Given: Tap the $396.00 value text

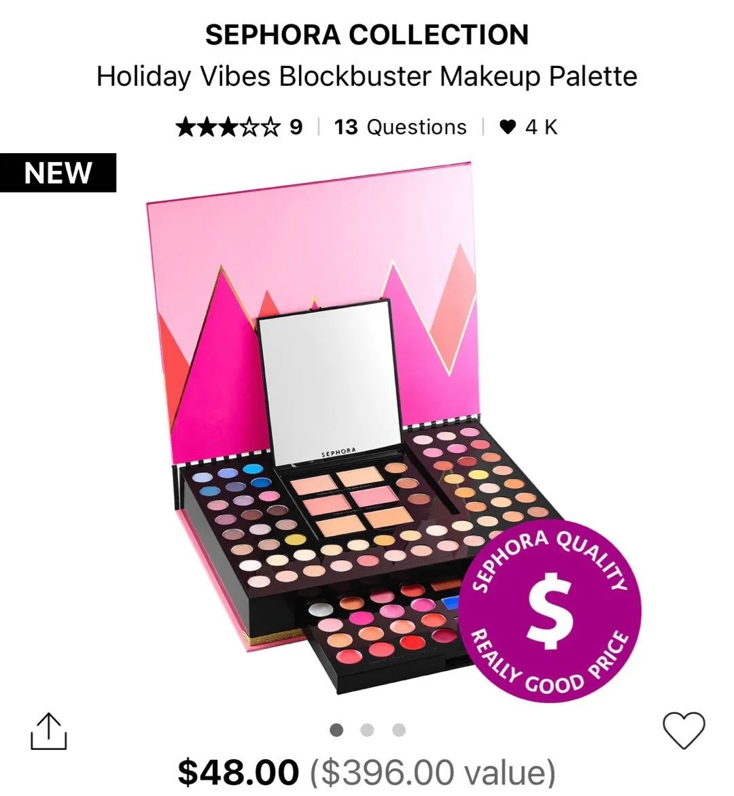Looking at the screenshot, I should pos(433,772).
